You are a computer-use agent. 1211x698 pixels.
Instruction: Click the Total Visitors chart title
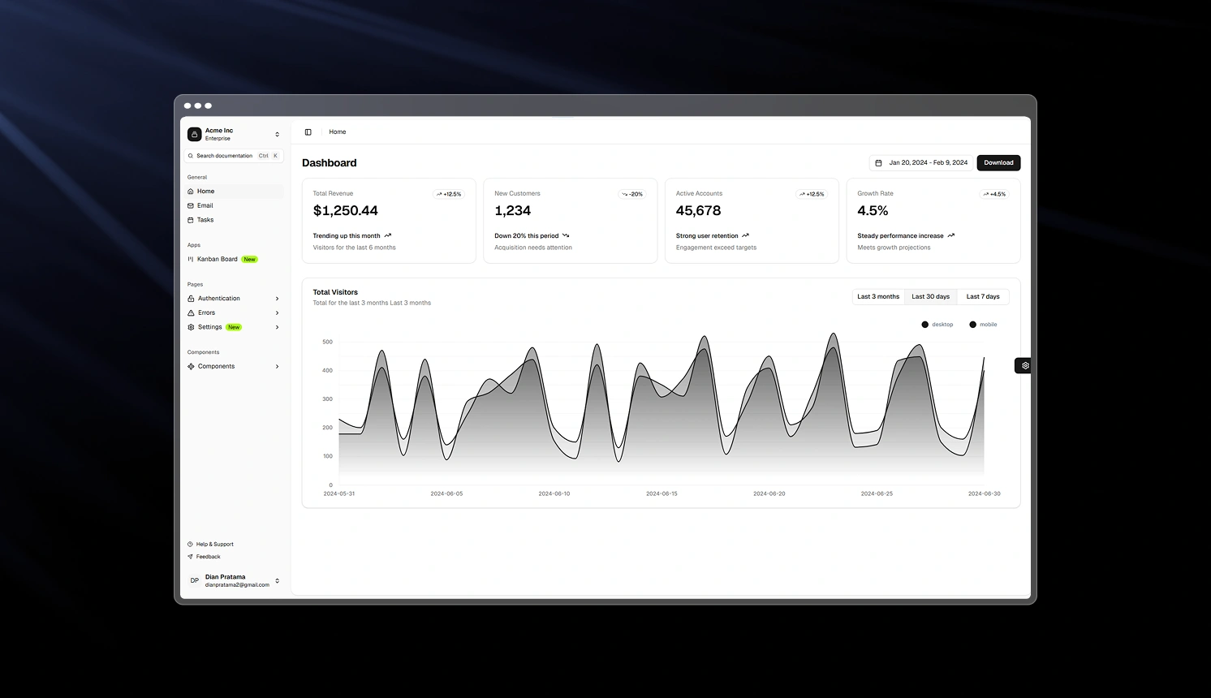[335, 292]
